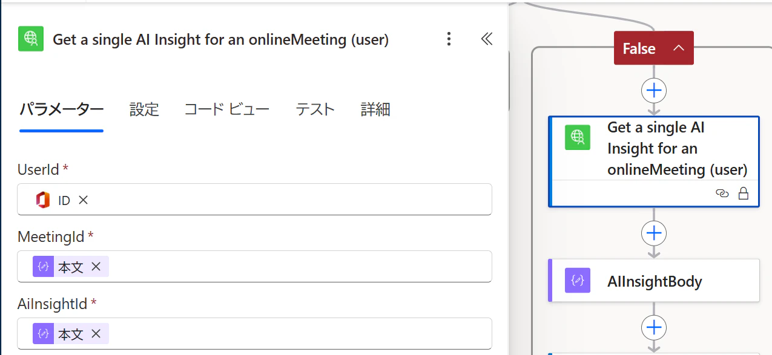Screen dimensions: 772x355
Task: Click the Office icon in UserId token
Action: 43,200
